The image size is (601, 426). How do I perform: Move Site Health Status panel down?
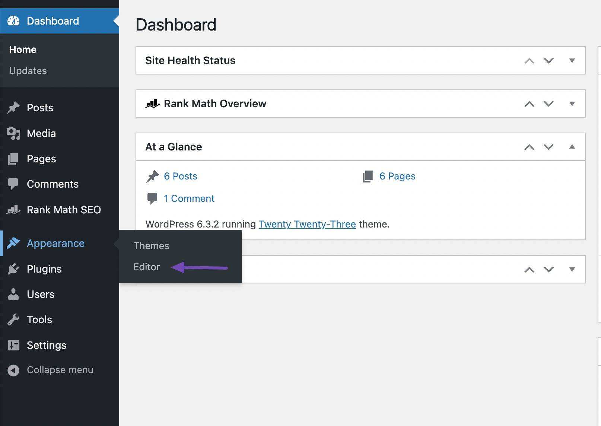pos(548,60)
